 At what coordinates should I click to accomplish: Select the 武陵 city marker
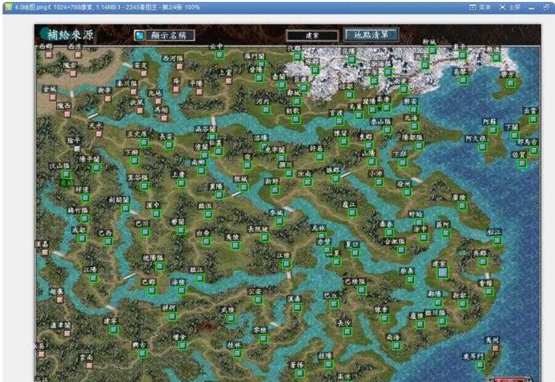pos(231,318)
